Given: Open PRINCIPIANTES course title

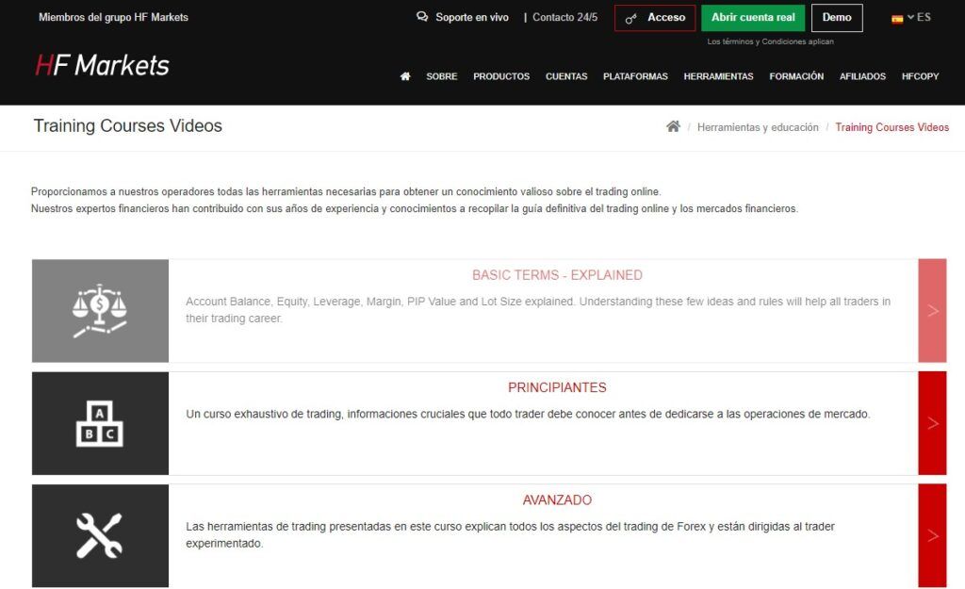Looking at the screenshot, I should point(557,387).
